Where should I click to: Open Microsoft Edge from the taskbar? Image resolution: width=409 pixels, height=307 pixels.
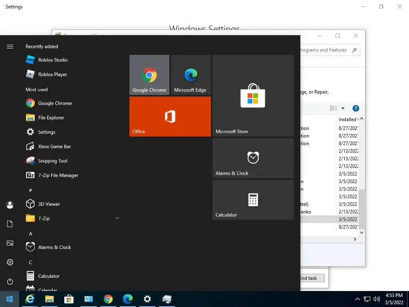127,299
